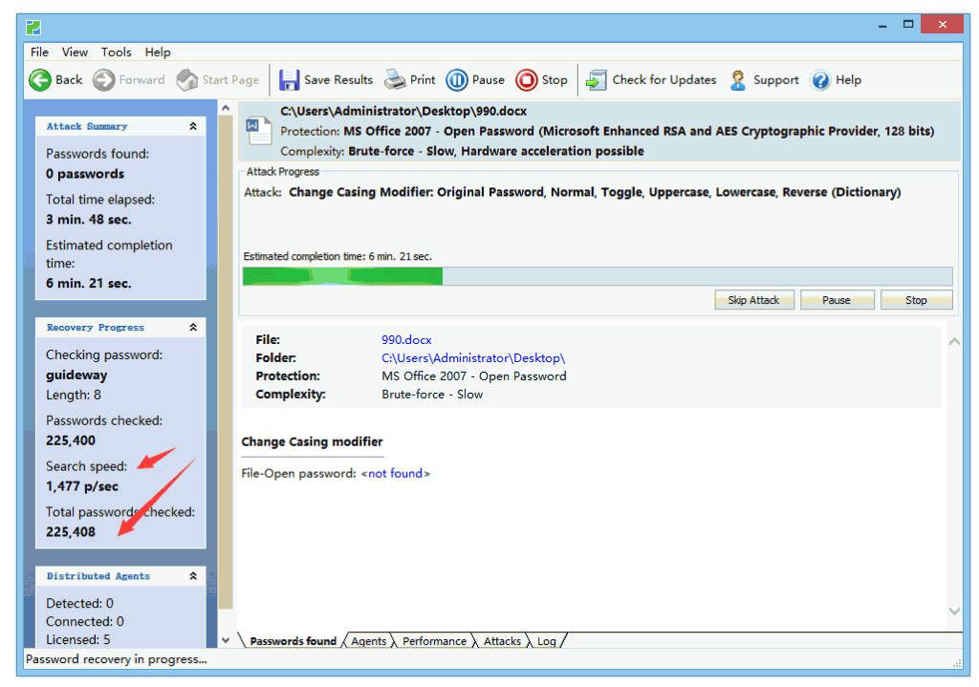The image size is (979, 687).
Task: Close the application window
Action: tap(942, 24)
